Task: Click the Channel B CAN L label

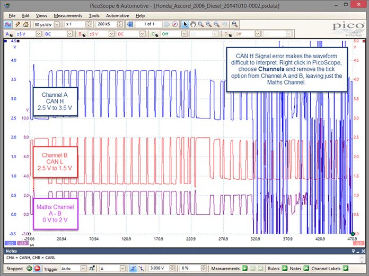Action: (x=55, y=162)
